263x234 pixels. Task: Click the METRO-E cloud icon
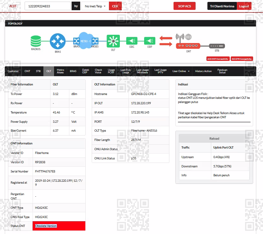coord(86,40)
